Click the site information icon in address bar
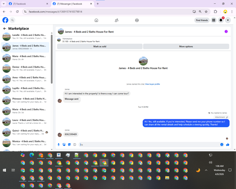The width and height of the screenshot is (236, 189). pos(25,12)
